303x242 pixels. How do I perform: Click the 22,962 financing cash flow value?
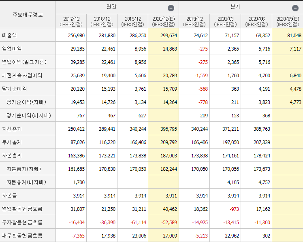pyautogui.click(x=232, y=236)
